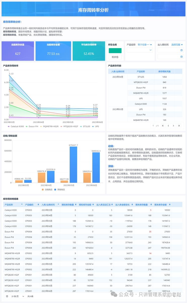Image resolution: width=187 pixels, height=303 pixels.
Task: Click the second 出入库时间 date input field
Action: point(171,57)
